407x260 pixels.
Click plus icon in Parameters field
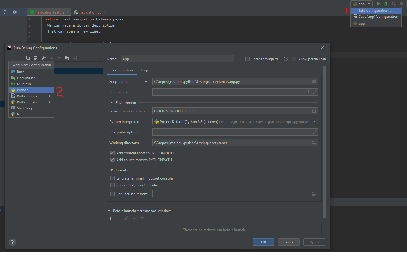pos(309,92)
